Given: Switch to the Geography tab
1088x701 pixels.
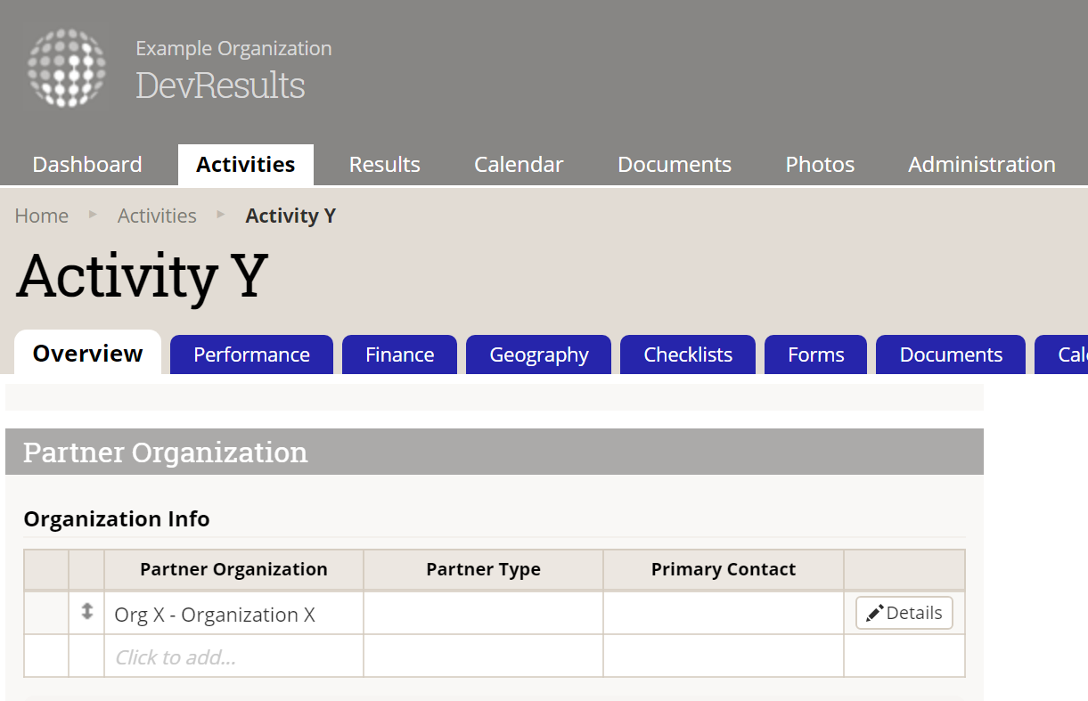Looking at the screenshot, I should [x=539, y=355].
